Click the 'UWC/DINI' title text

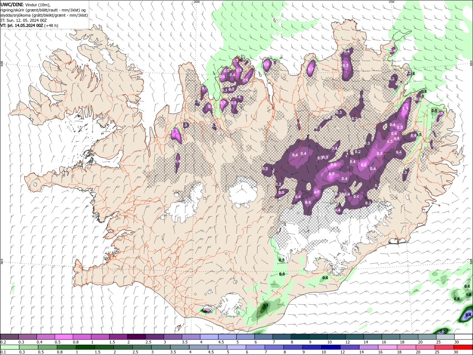point(11,4)
